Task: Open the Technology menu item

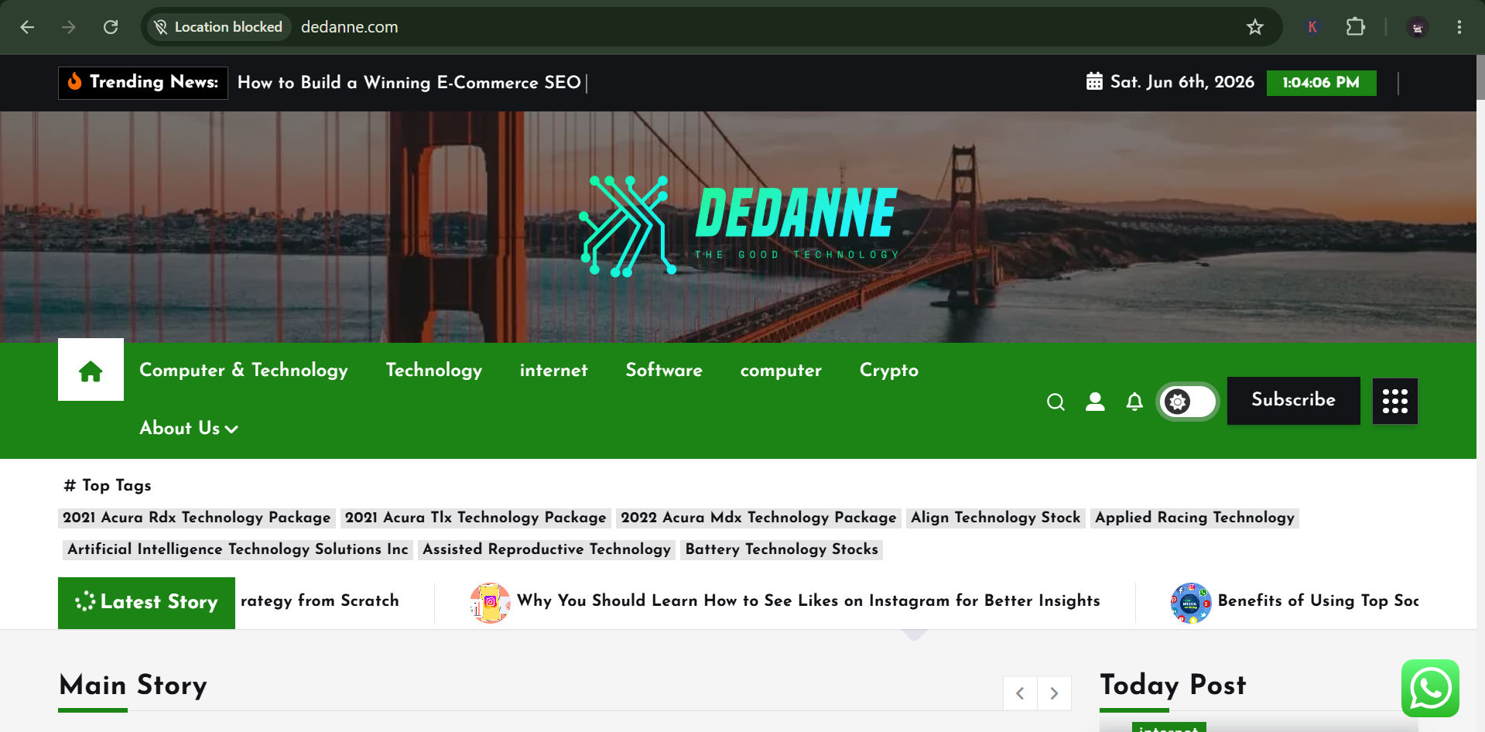Action: (x=434, y=370)
